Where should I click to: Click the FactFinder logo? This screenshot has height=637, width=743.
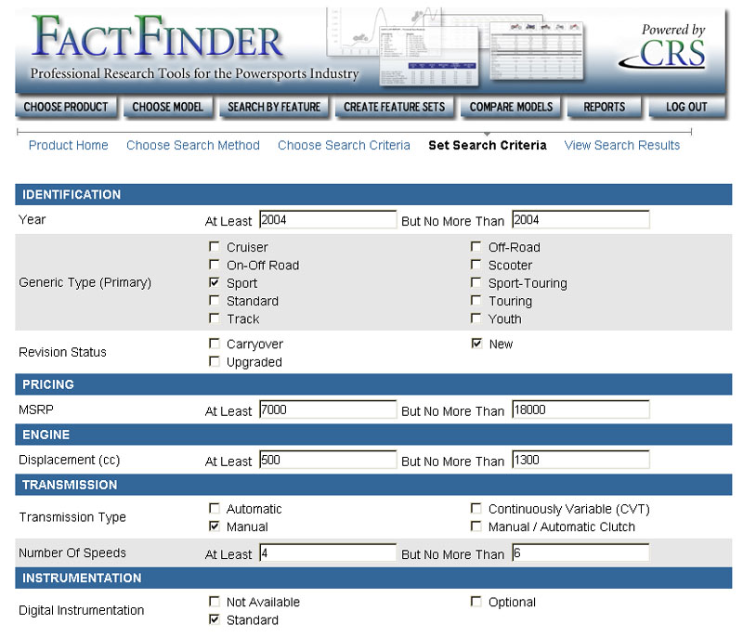pos(157,36)
